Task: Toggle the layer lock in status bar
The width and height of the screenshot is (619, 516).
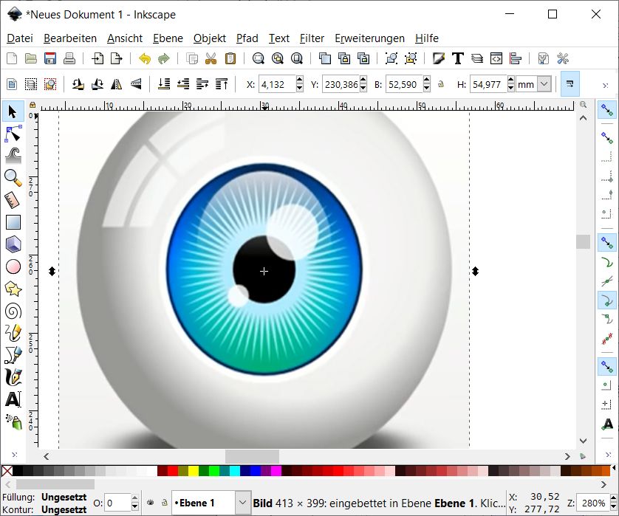Action: coord(163,503)
